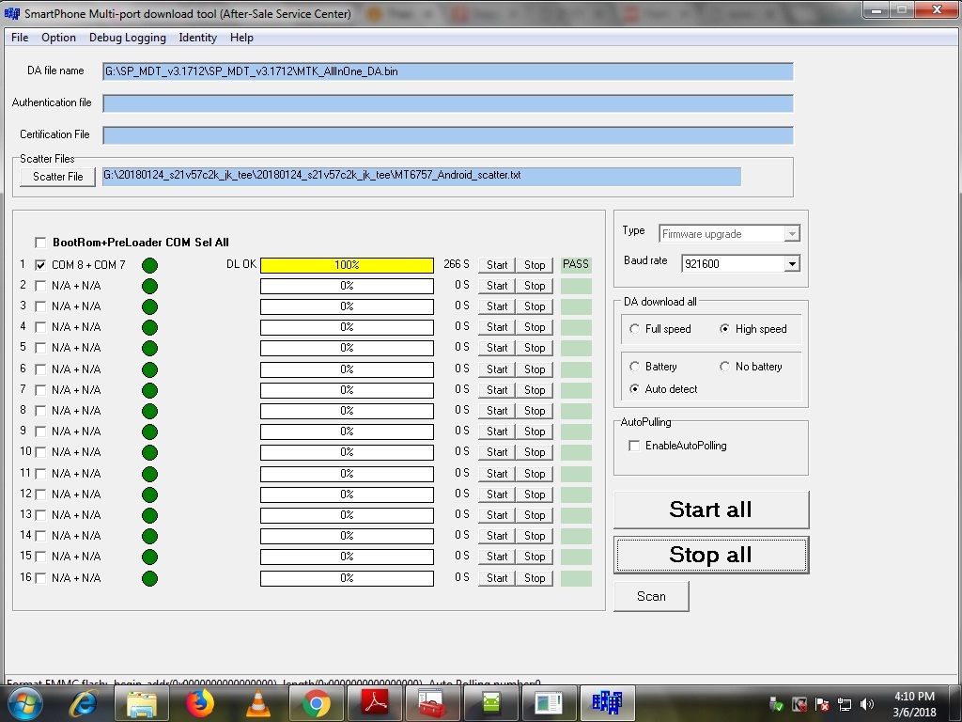The image size is (962, 722).
Task: Open the red toolbox app in taskbar
Action: [432, 702]
